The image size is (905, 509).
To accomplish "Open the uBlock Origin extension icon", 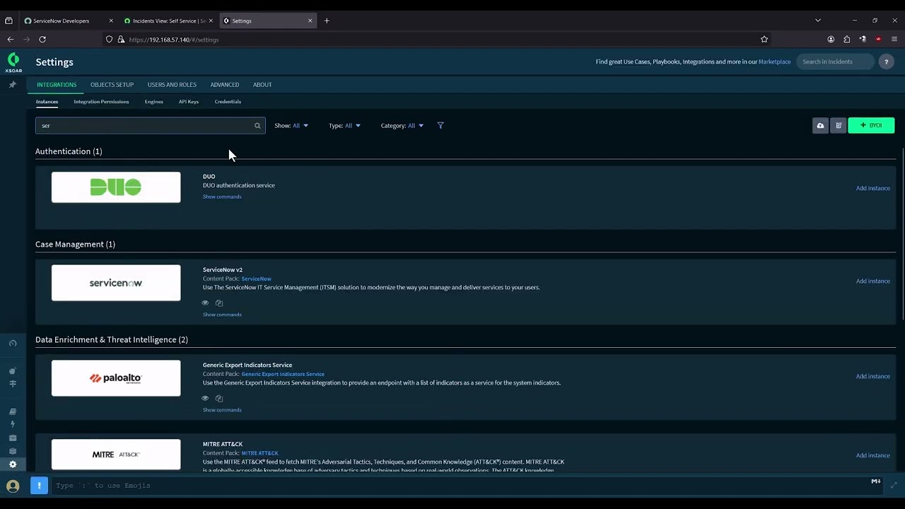I will pos(878,40).
